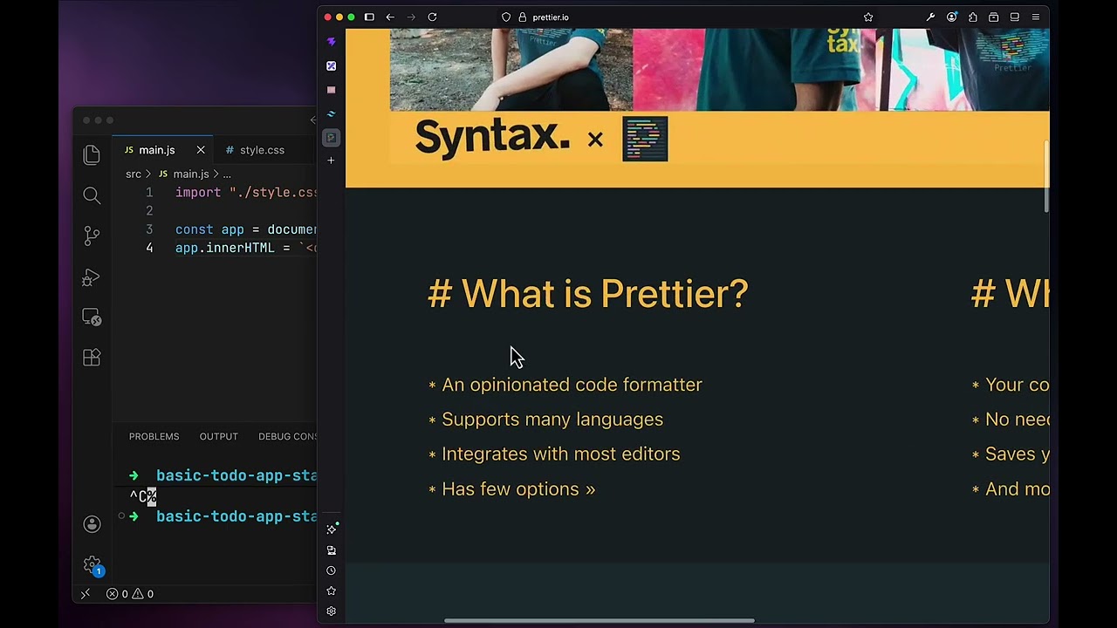Click the Syntax. sponsor logo

pyautogui.click(x=492, y=137)
